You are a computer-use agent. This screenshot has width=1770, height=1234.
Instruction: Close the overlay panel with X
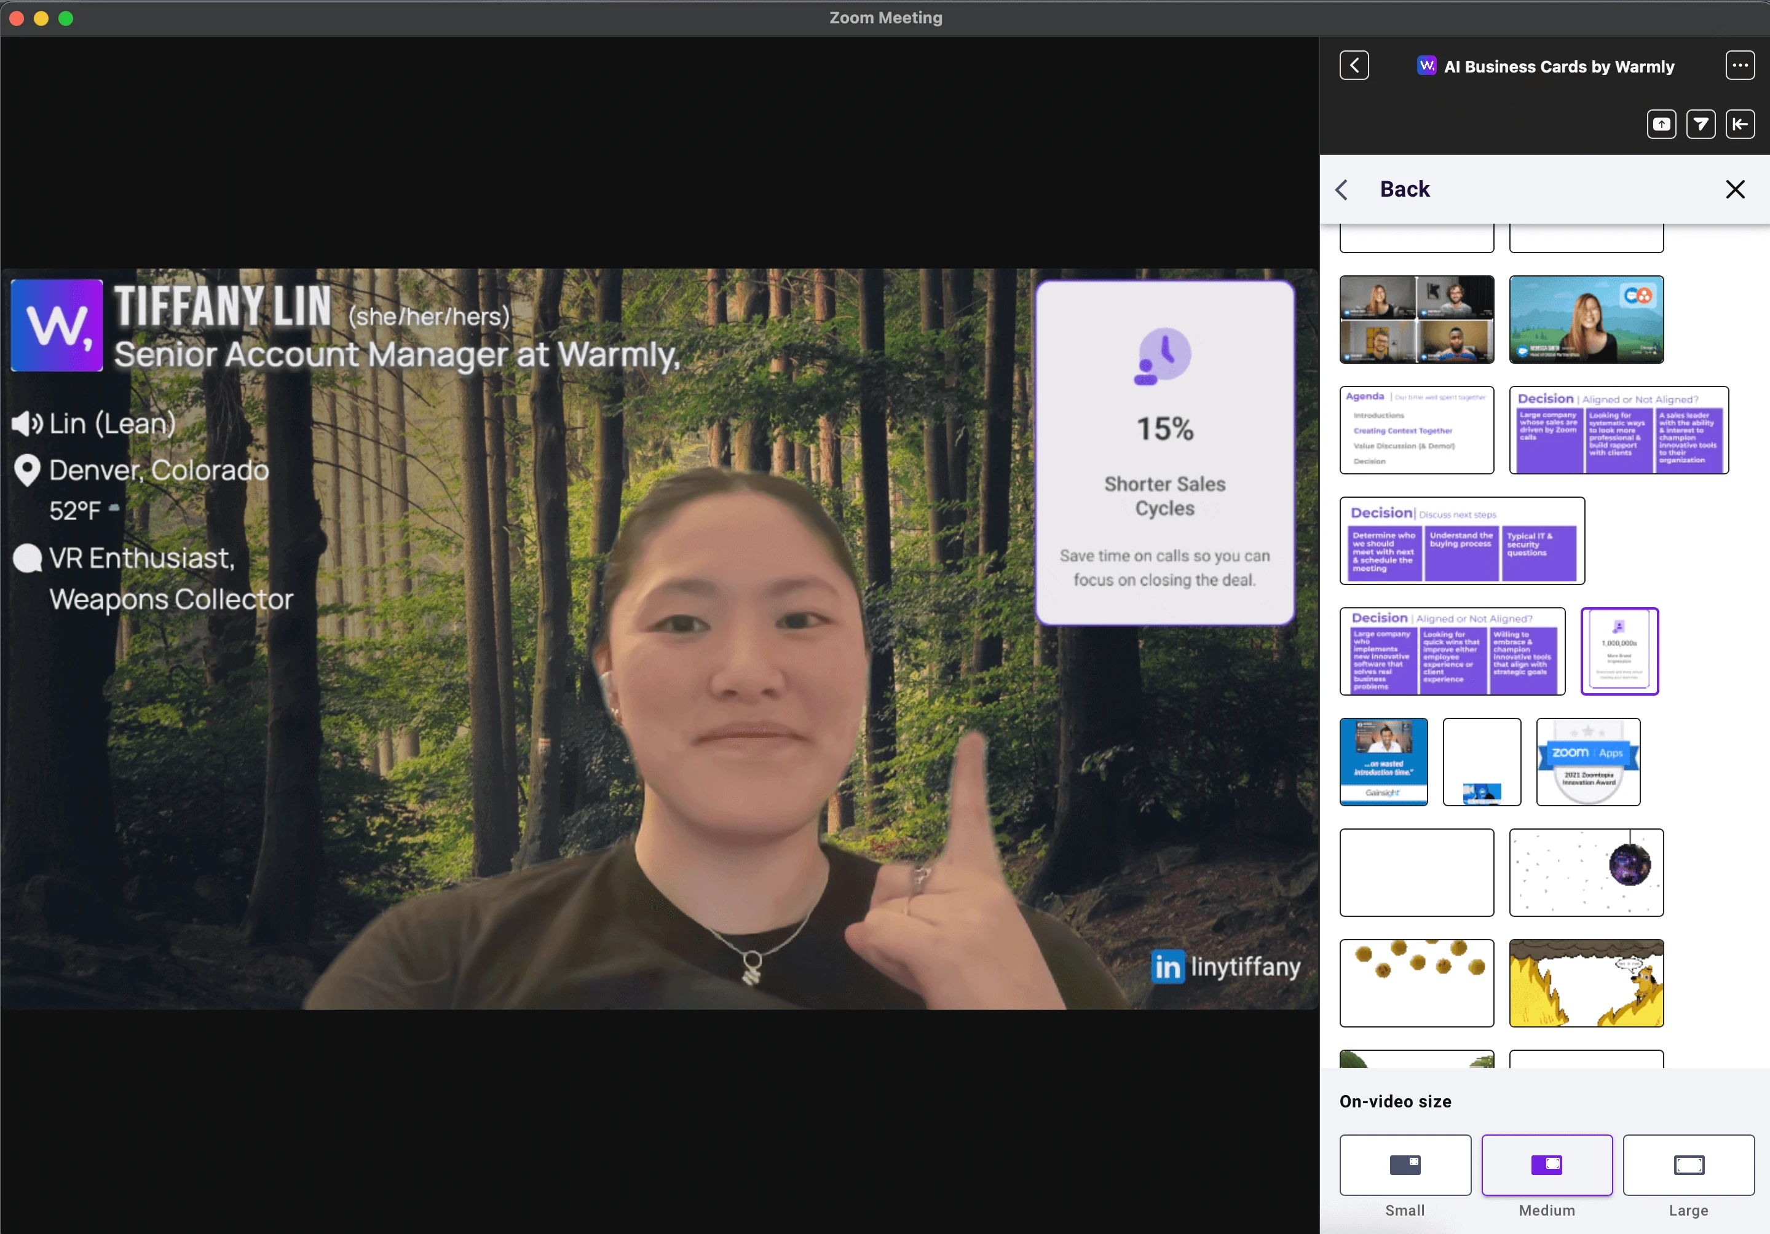click(1734, 190)
